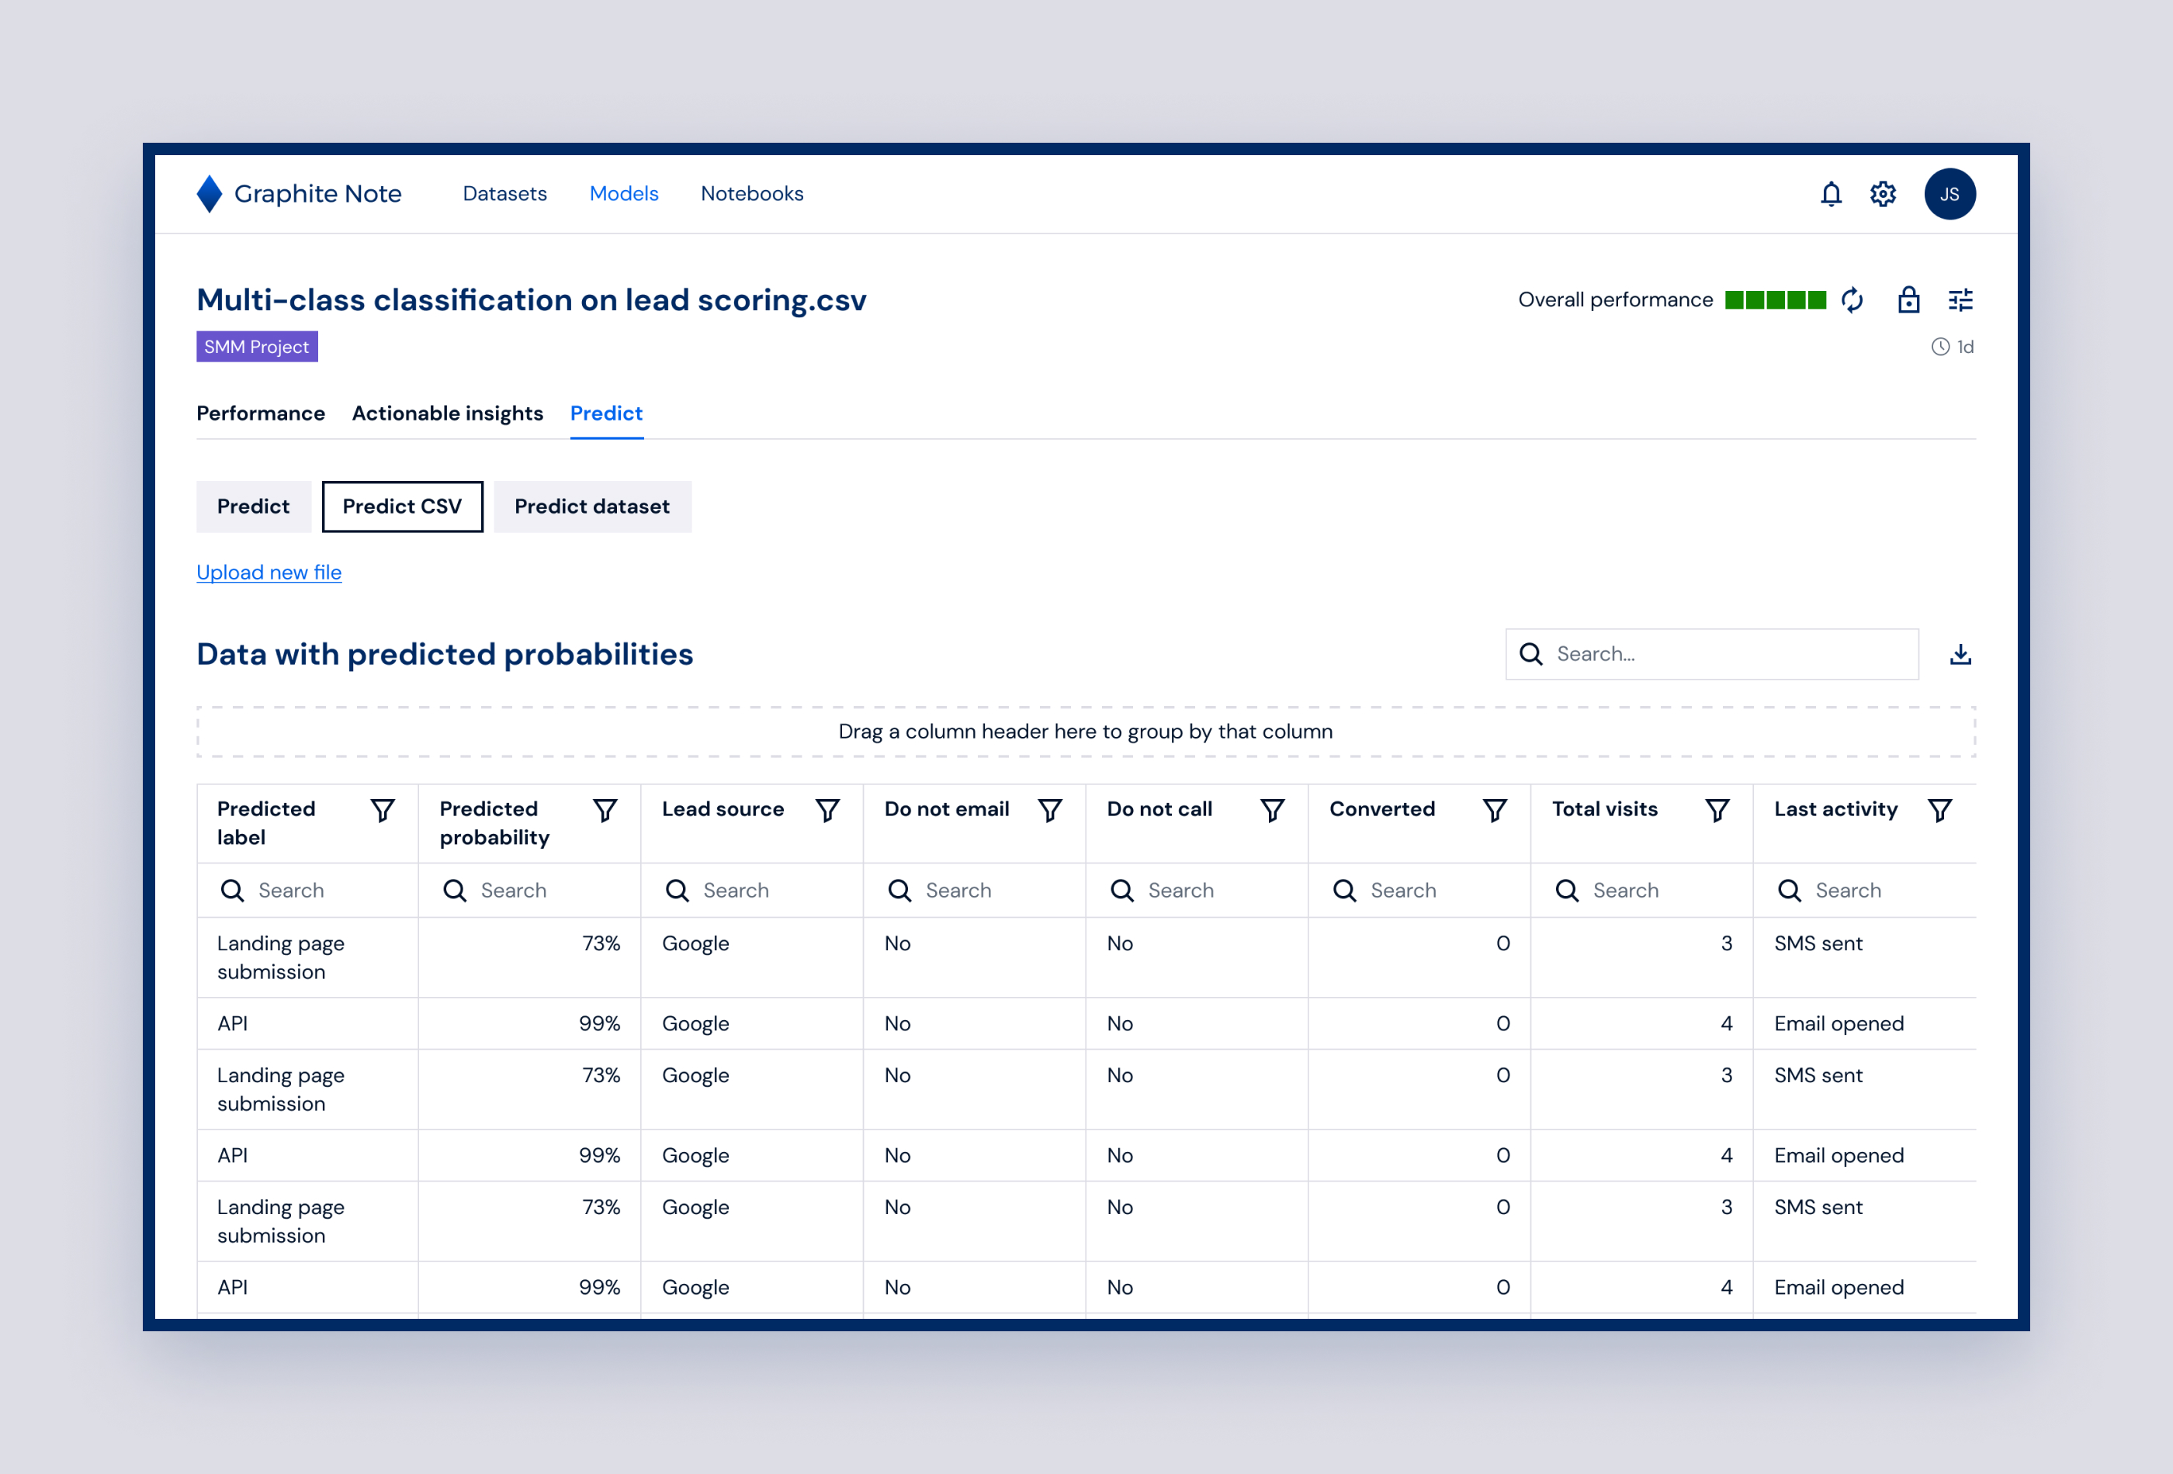Viewport: 2173px width, 1474px height.
Task: Click the Total visits column header
Action: [1604, 809]
